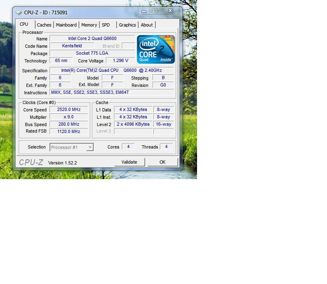This screenshot has height=284, width=327.
Task: Click the Technology value 65 nm
Action: point(61,60)
